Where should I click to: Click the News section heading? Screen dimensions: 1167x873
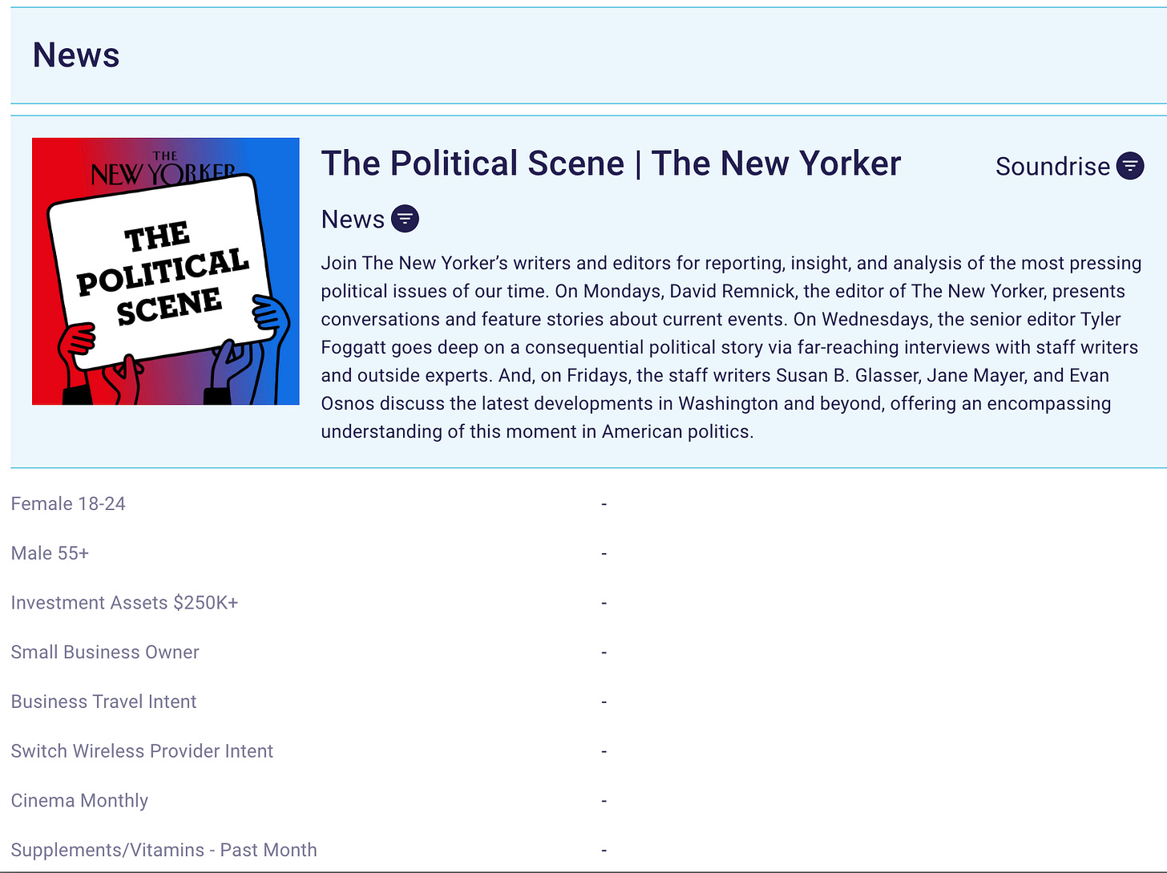tap(76, 55)
